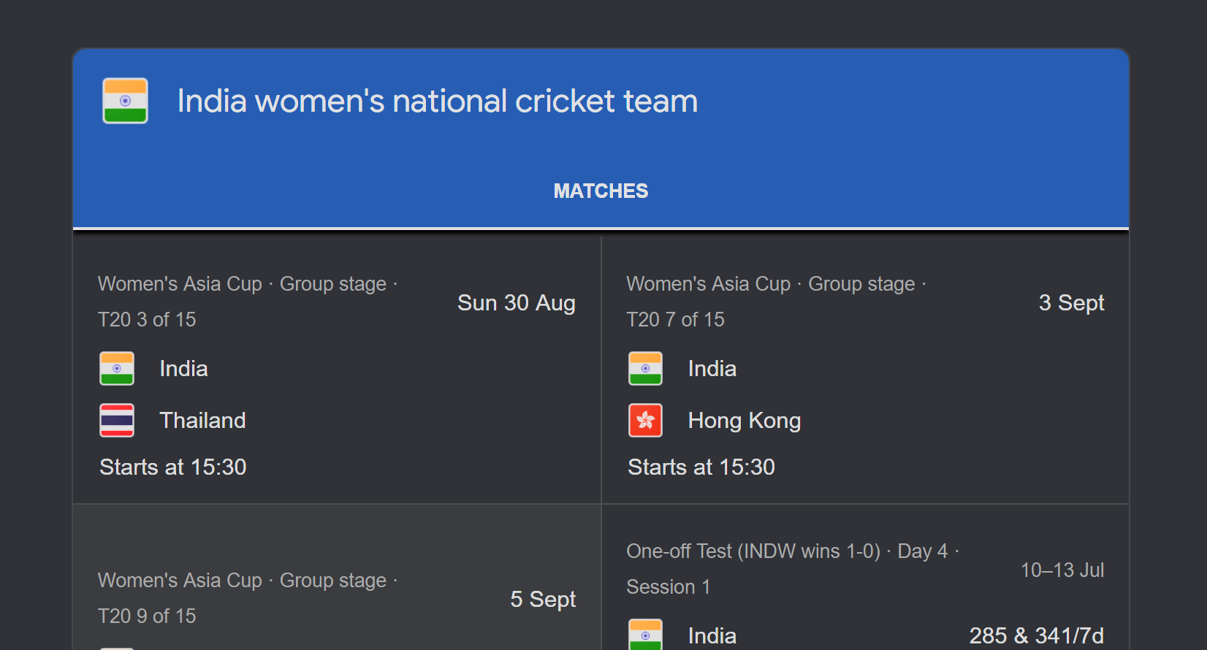This screenshot has width=1207, height=650.
Task: Open the 10–13 Jul Test match
Action: [x=865, y=577]
